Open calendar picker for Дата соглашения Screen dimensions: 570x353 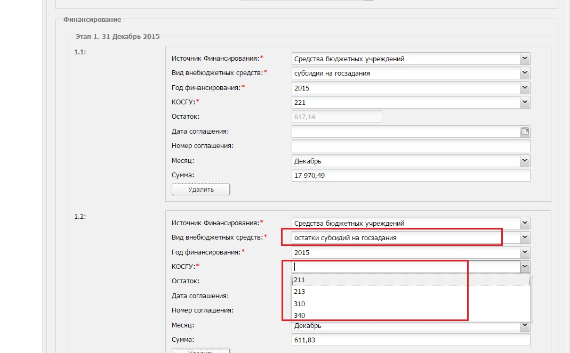(x=525, y=131)
